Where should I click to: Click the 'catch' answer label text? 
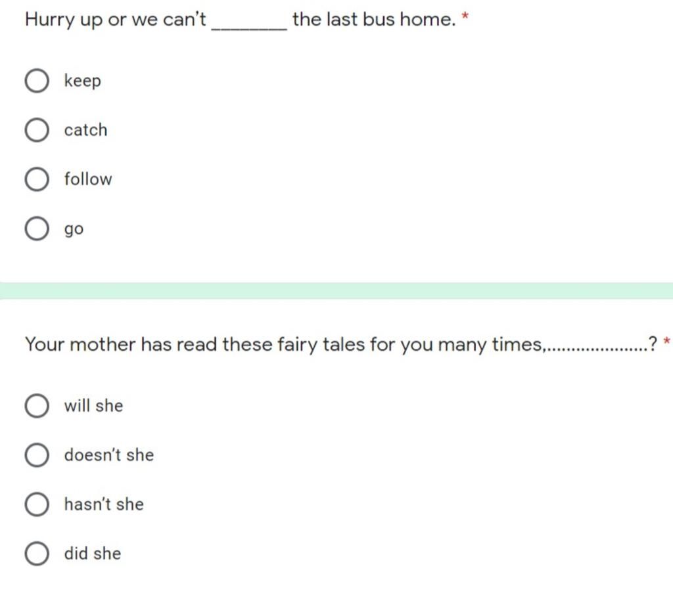86,130
